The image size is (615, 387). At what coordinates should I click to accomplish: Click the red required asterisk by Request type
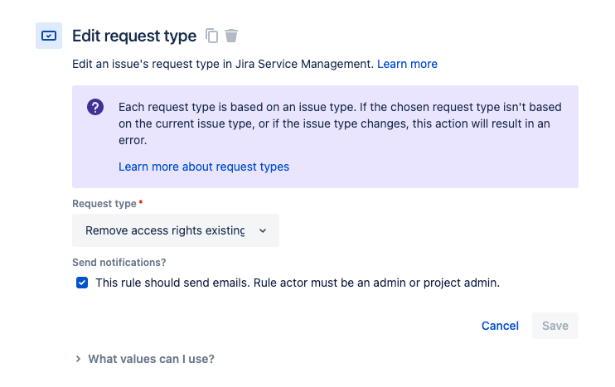click(141, 203)
